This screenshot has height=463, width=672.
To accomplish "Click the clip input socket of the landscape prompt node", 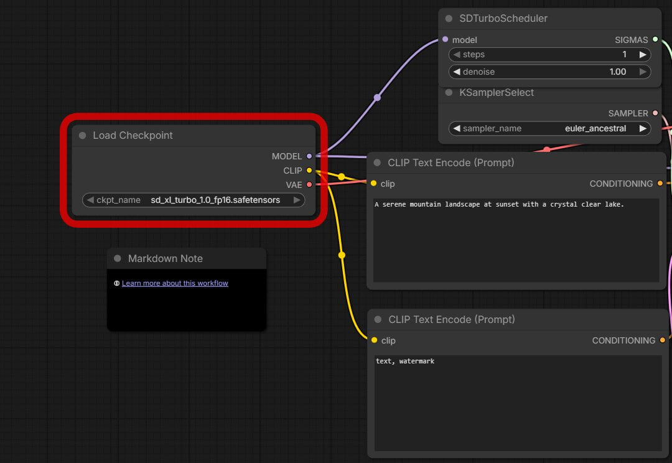I will 374,184.
